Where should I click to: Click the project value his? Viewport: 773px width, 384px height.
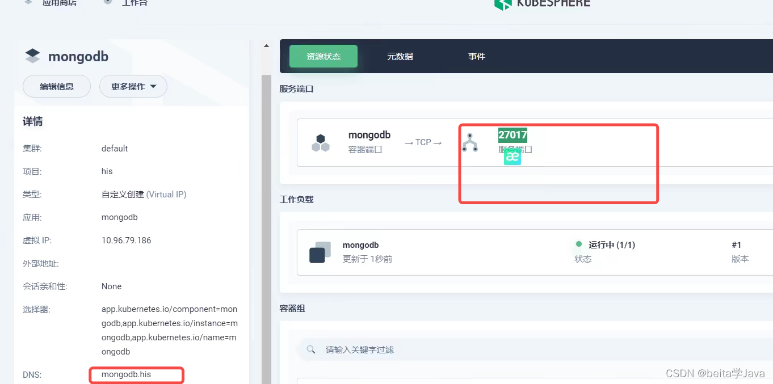pyautogui.click(x=107, y=171)
